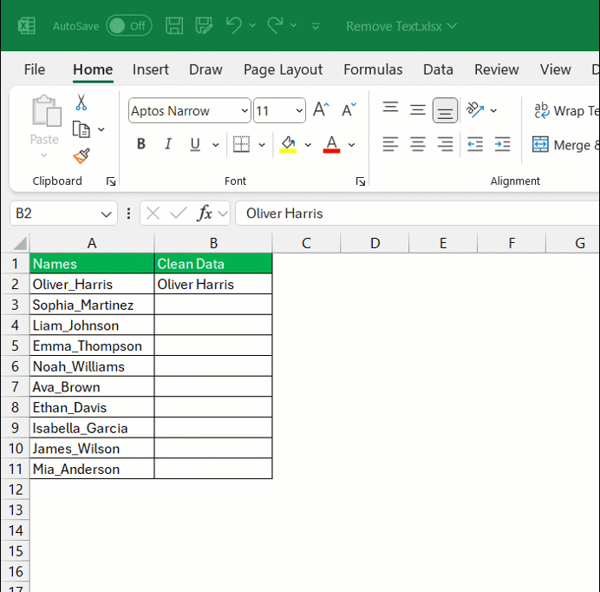Switch to the View tab
The height and width of the screenshot is (592, 600).
pyautogui.click(x=556, y=69)
